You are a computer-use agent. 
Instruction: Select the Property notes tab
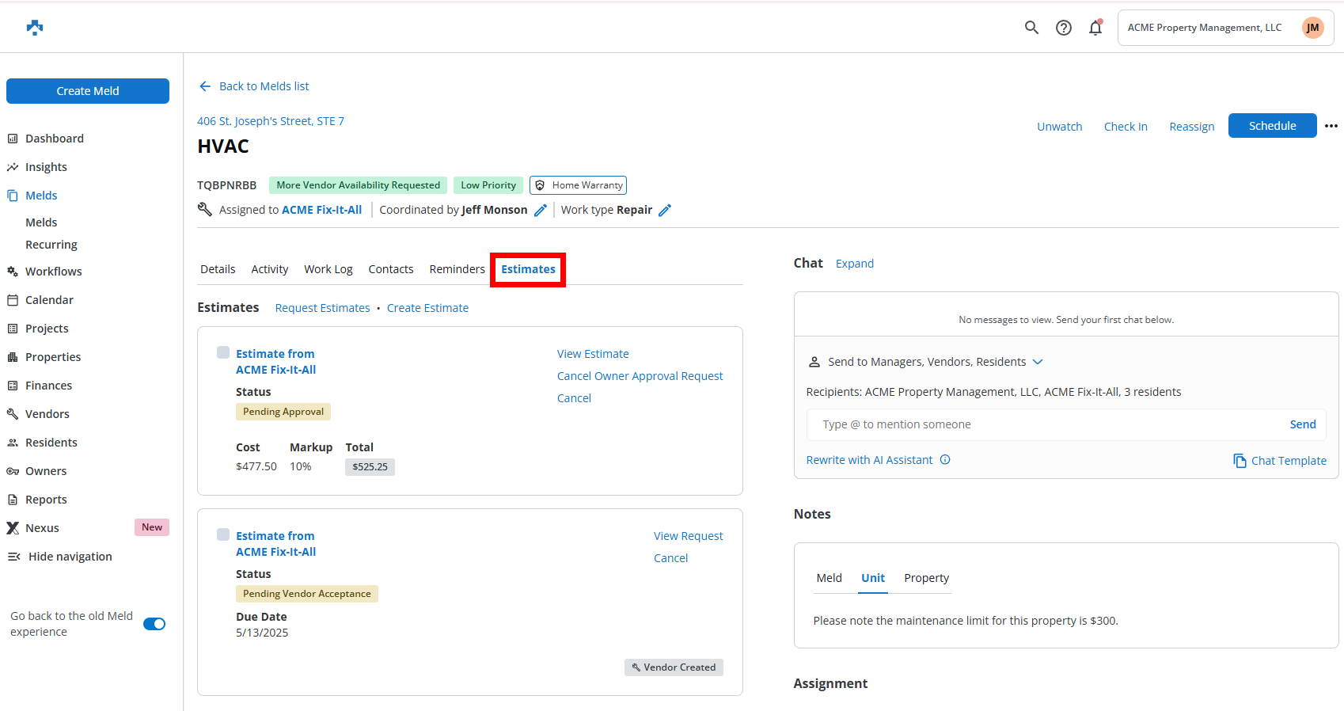point(926,578)
